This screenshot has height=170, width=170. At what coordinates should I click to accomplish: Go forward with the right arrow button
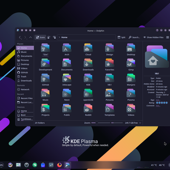pos(25,37)
